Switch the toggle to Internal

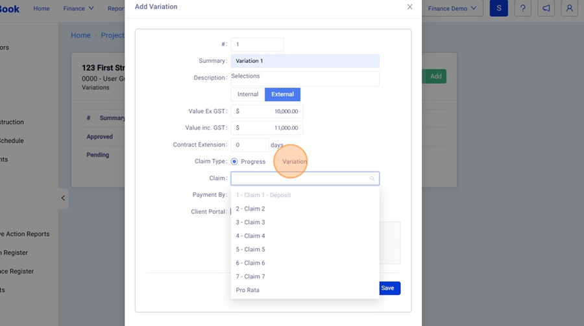tap(248, 95)
